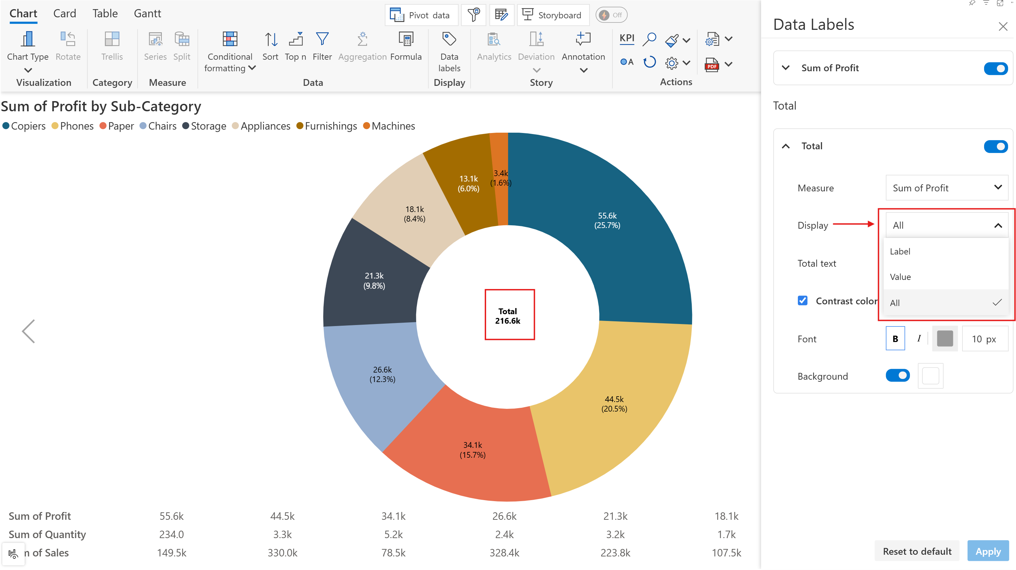Open the gray font color swatch
Image resolution: width=1016 pixels, height=570 pixels.
(945, 339)
